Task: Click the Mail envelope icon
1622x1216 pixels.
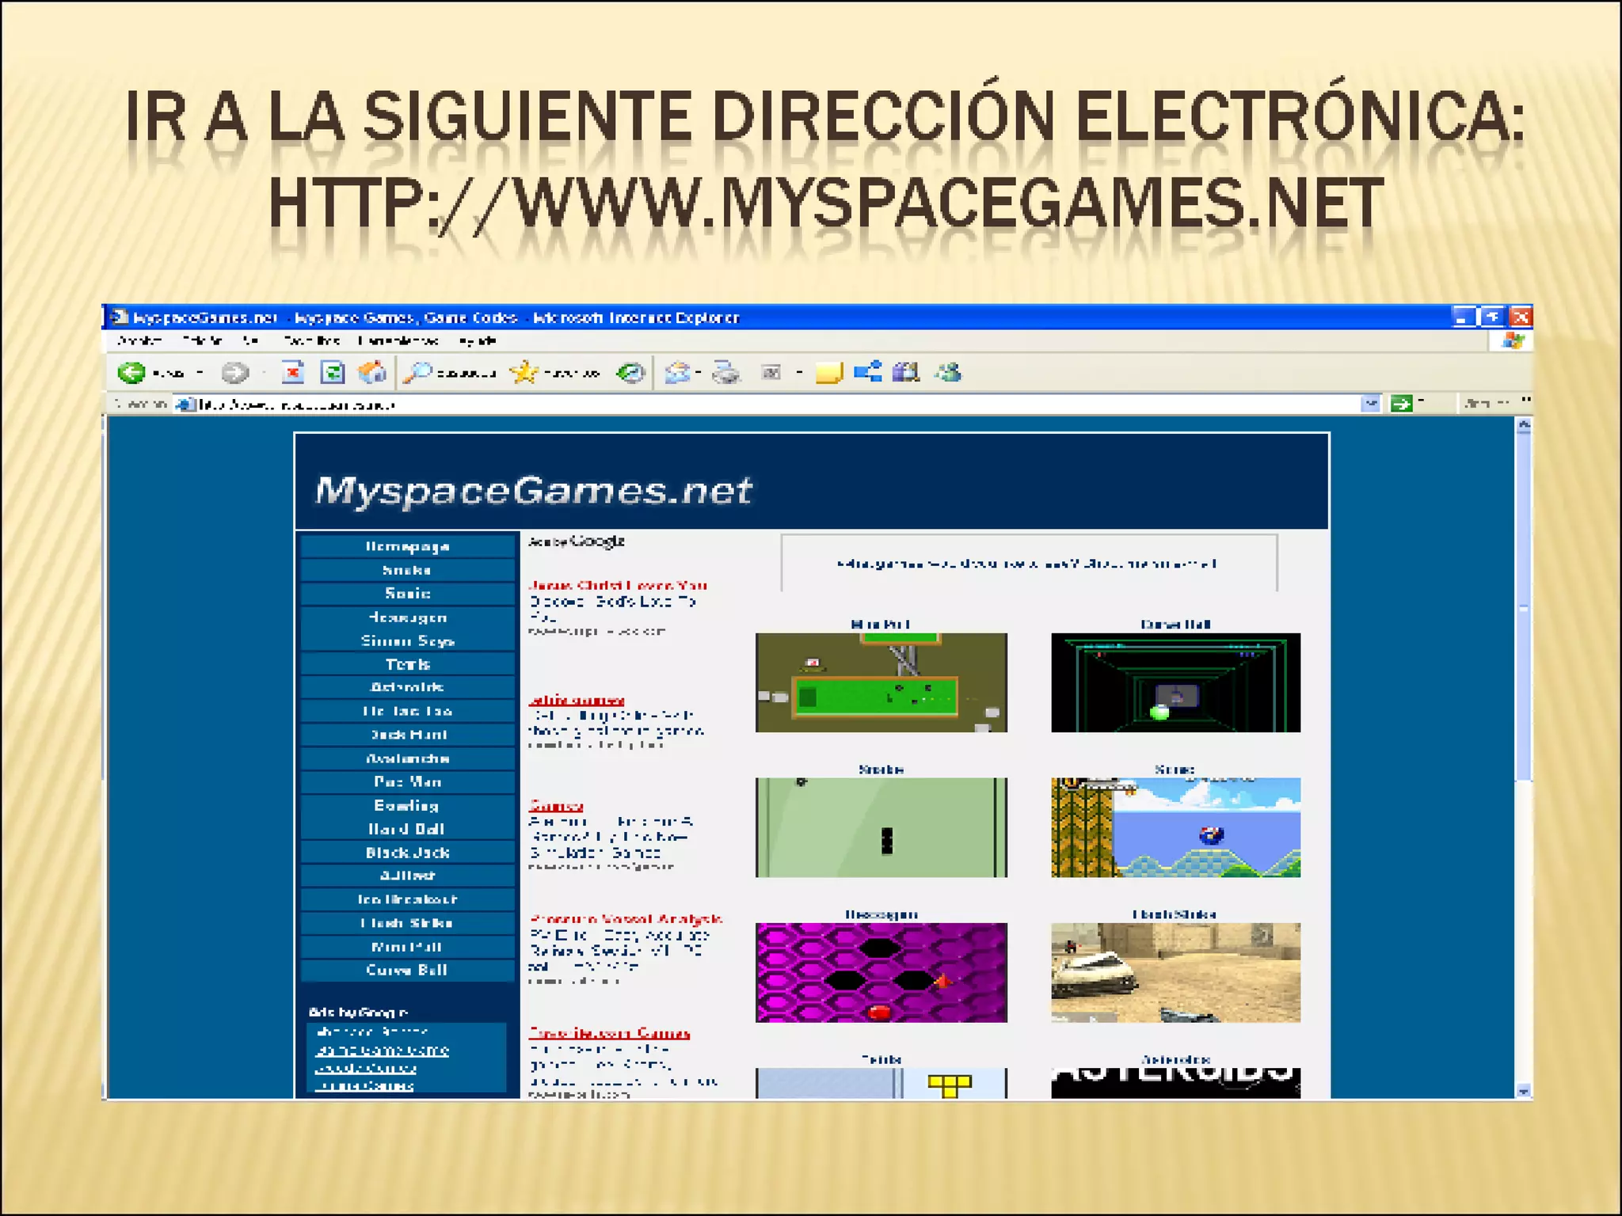Action: tap(678, 372)
